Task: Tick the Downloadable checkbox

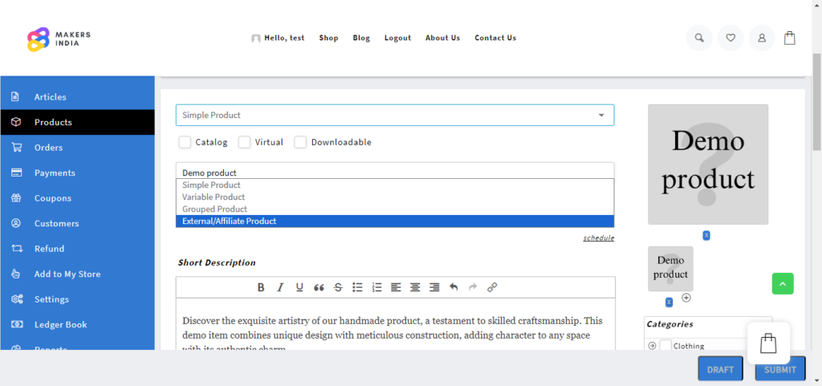Action: coord(300,142)
